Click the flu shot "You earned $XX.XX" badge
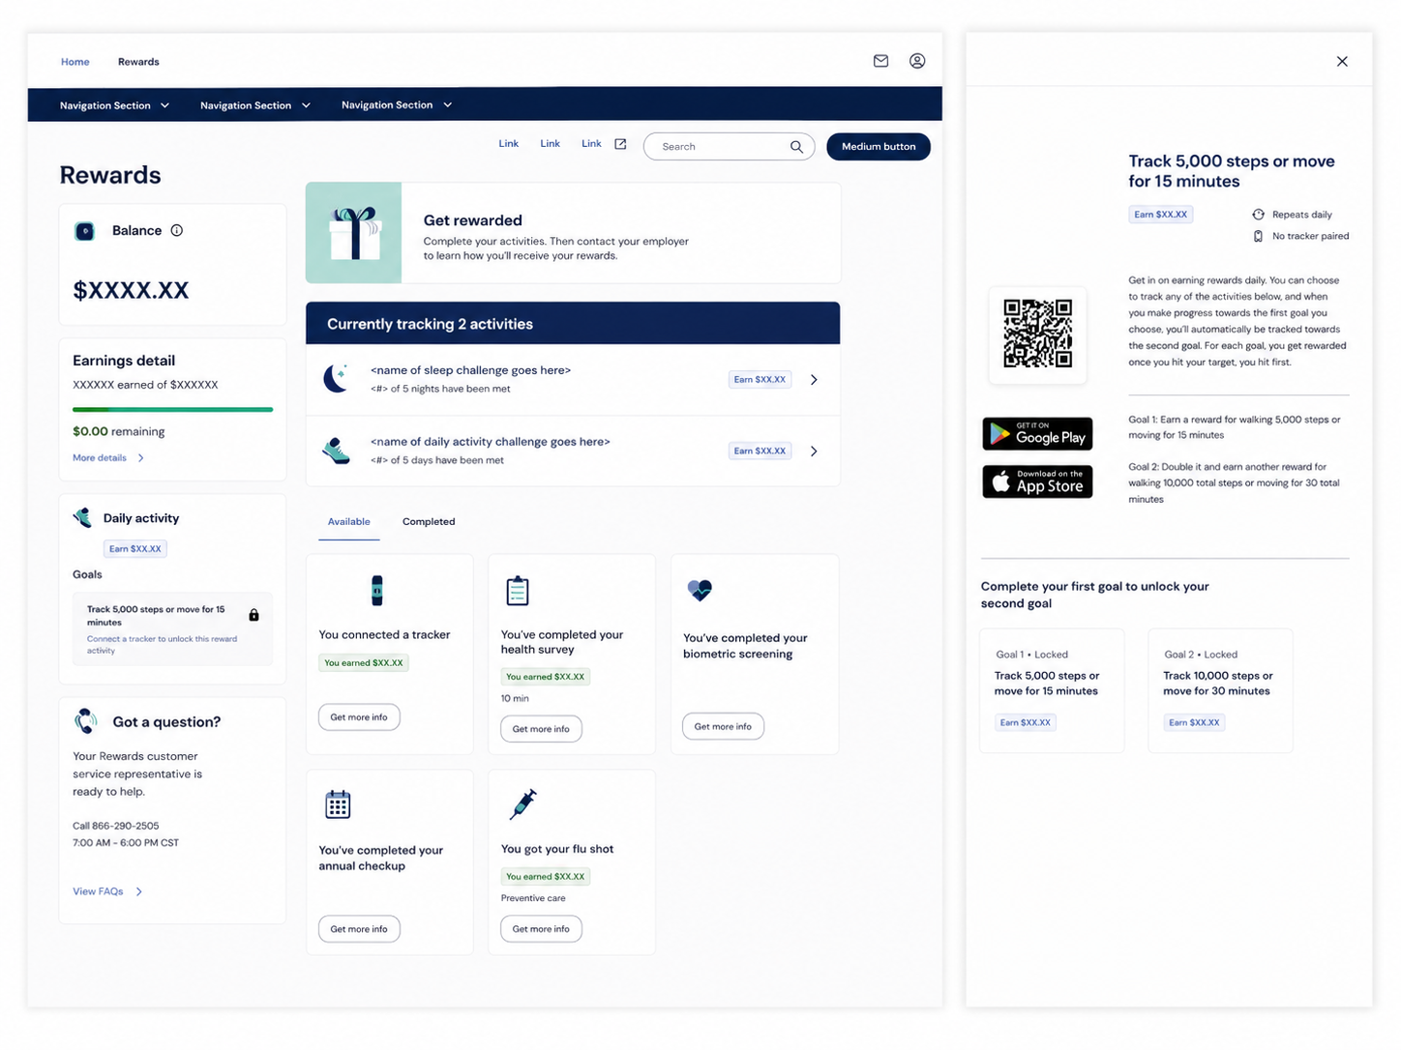This screenshot has height=1050, width=1401. (x=546, y=877)
